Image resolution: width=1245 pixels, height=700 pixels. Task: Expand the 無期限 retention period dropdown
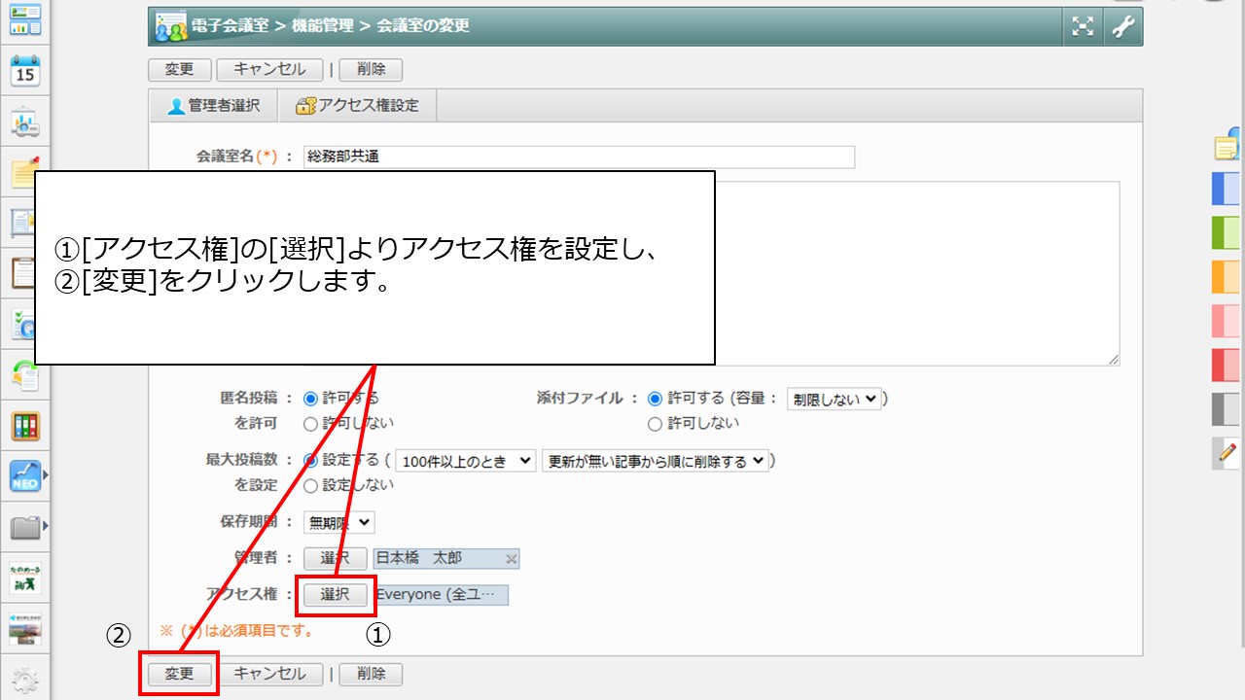pyautogui.click(x=338, y=522)
